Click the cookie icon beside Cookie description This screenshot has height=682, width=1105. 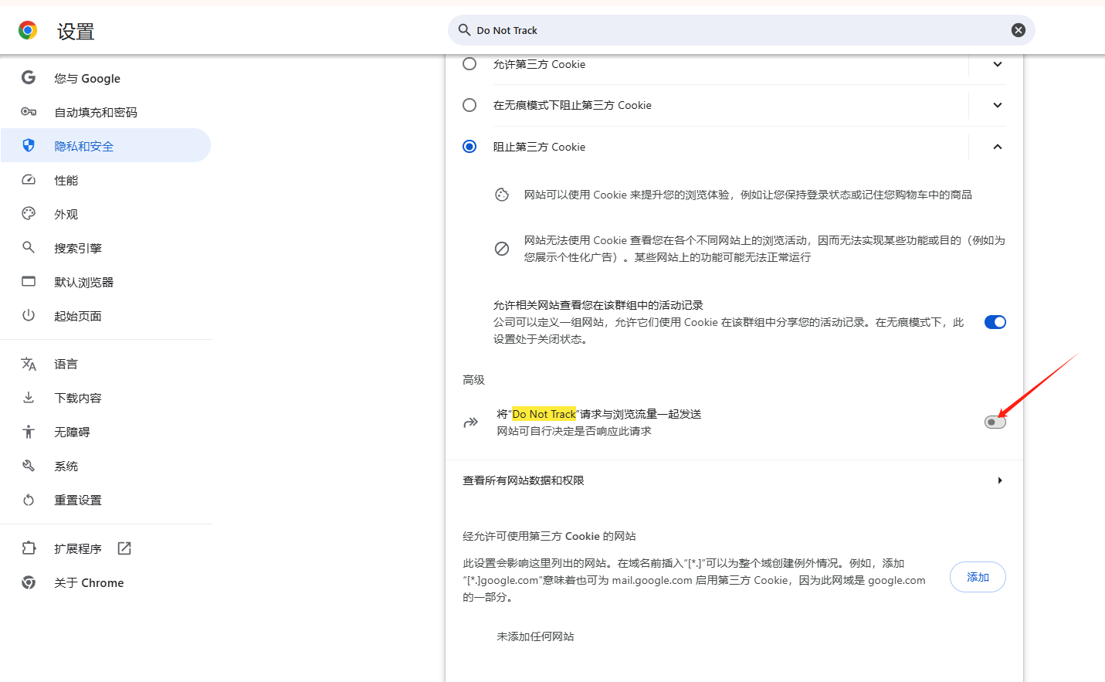(502, 195)
